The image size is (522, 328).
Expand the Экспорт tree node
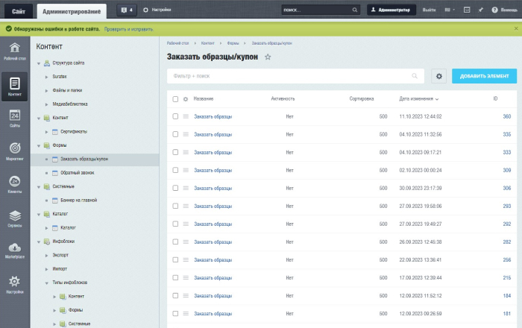pos(46,256)
